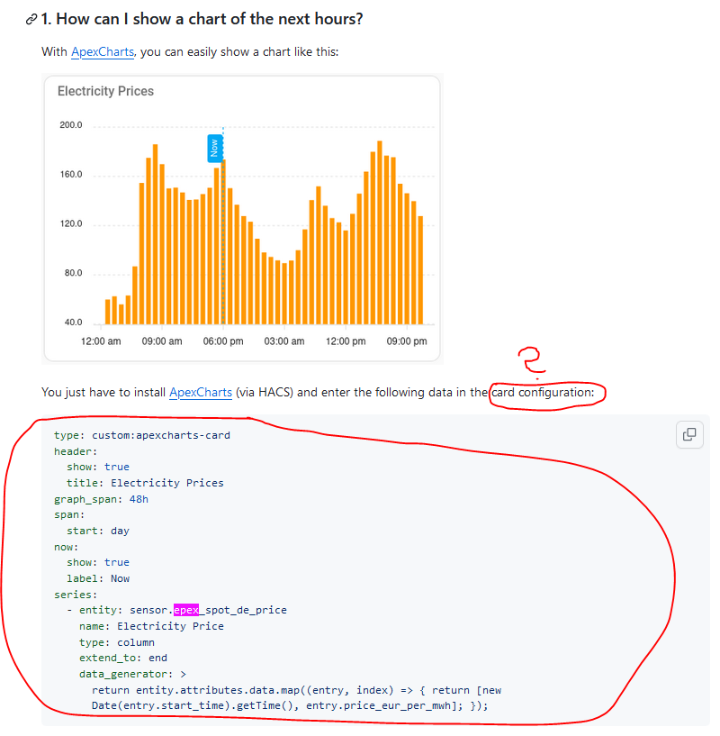
Task: Click the data_generator code line
Action: [x=132, y=674]
